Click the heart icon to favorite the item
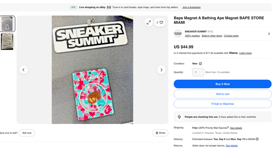The width and height of the screenshot is (279, 149). click(x=161, y=23)
